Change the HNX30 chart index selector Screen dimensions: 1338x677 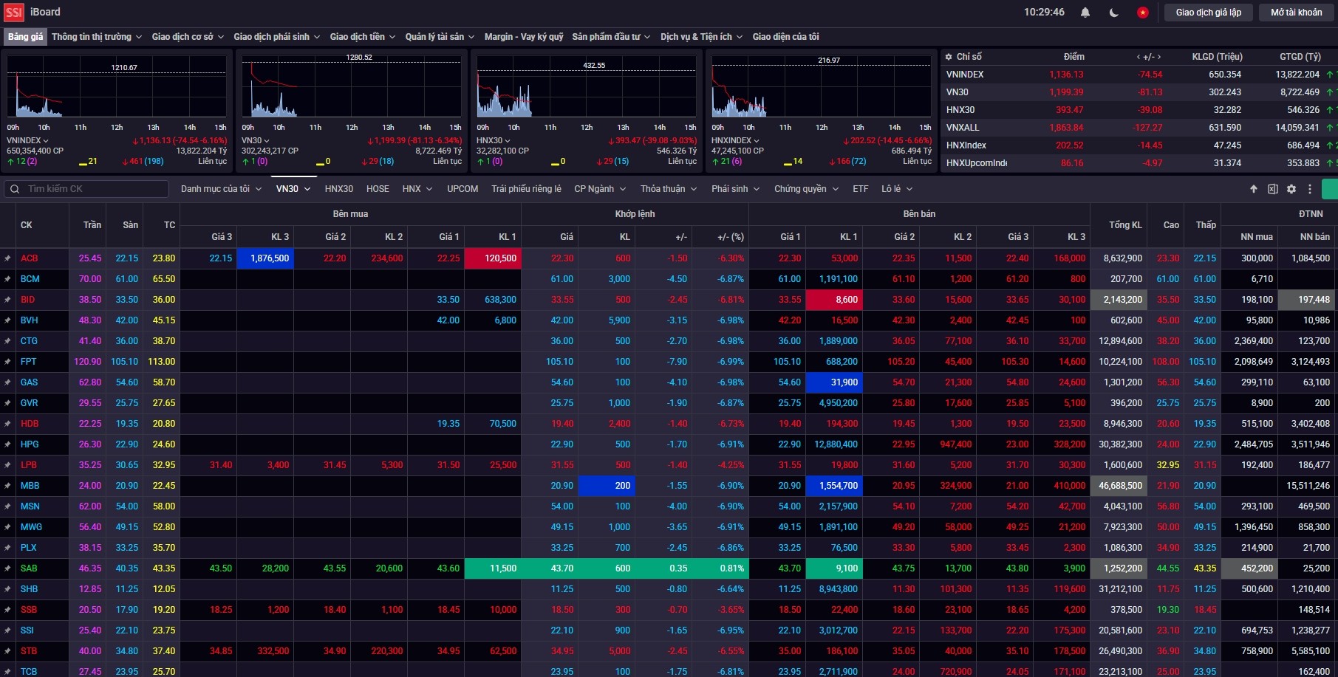pos(494,140)
